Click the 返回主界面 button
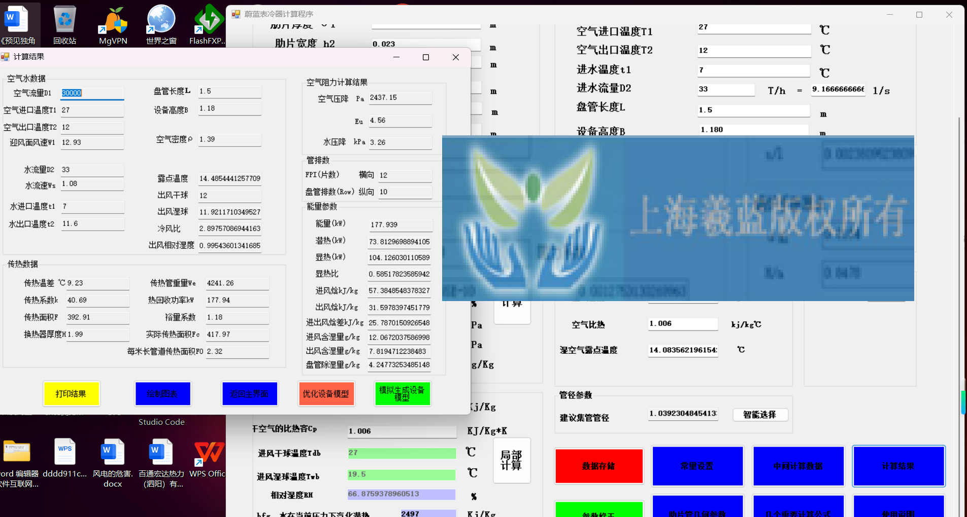 [x=249, y=394]
